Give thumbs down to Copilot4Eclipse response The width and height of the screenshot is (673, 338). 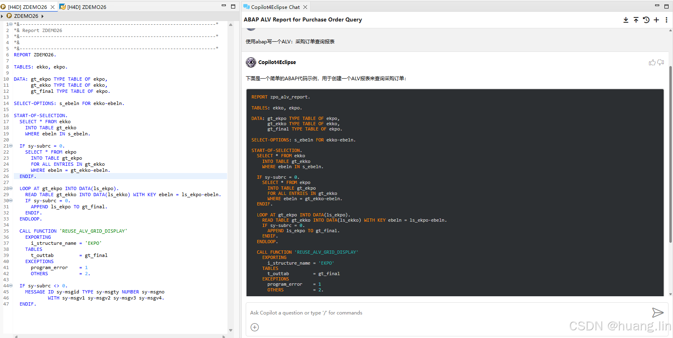click(x=661, y=62)
